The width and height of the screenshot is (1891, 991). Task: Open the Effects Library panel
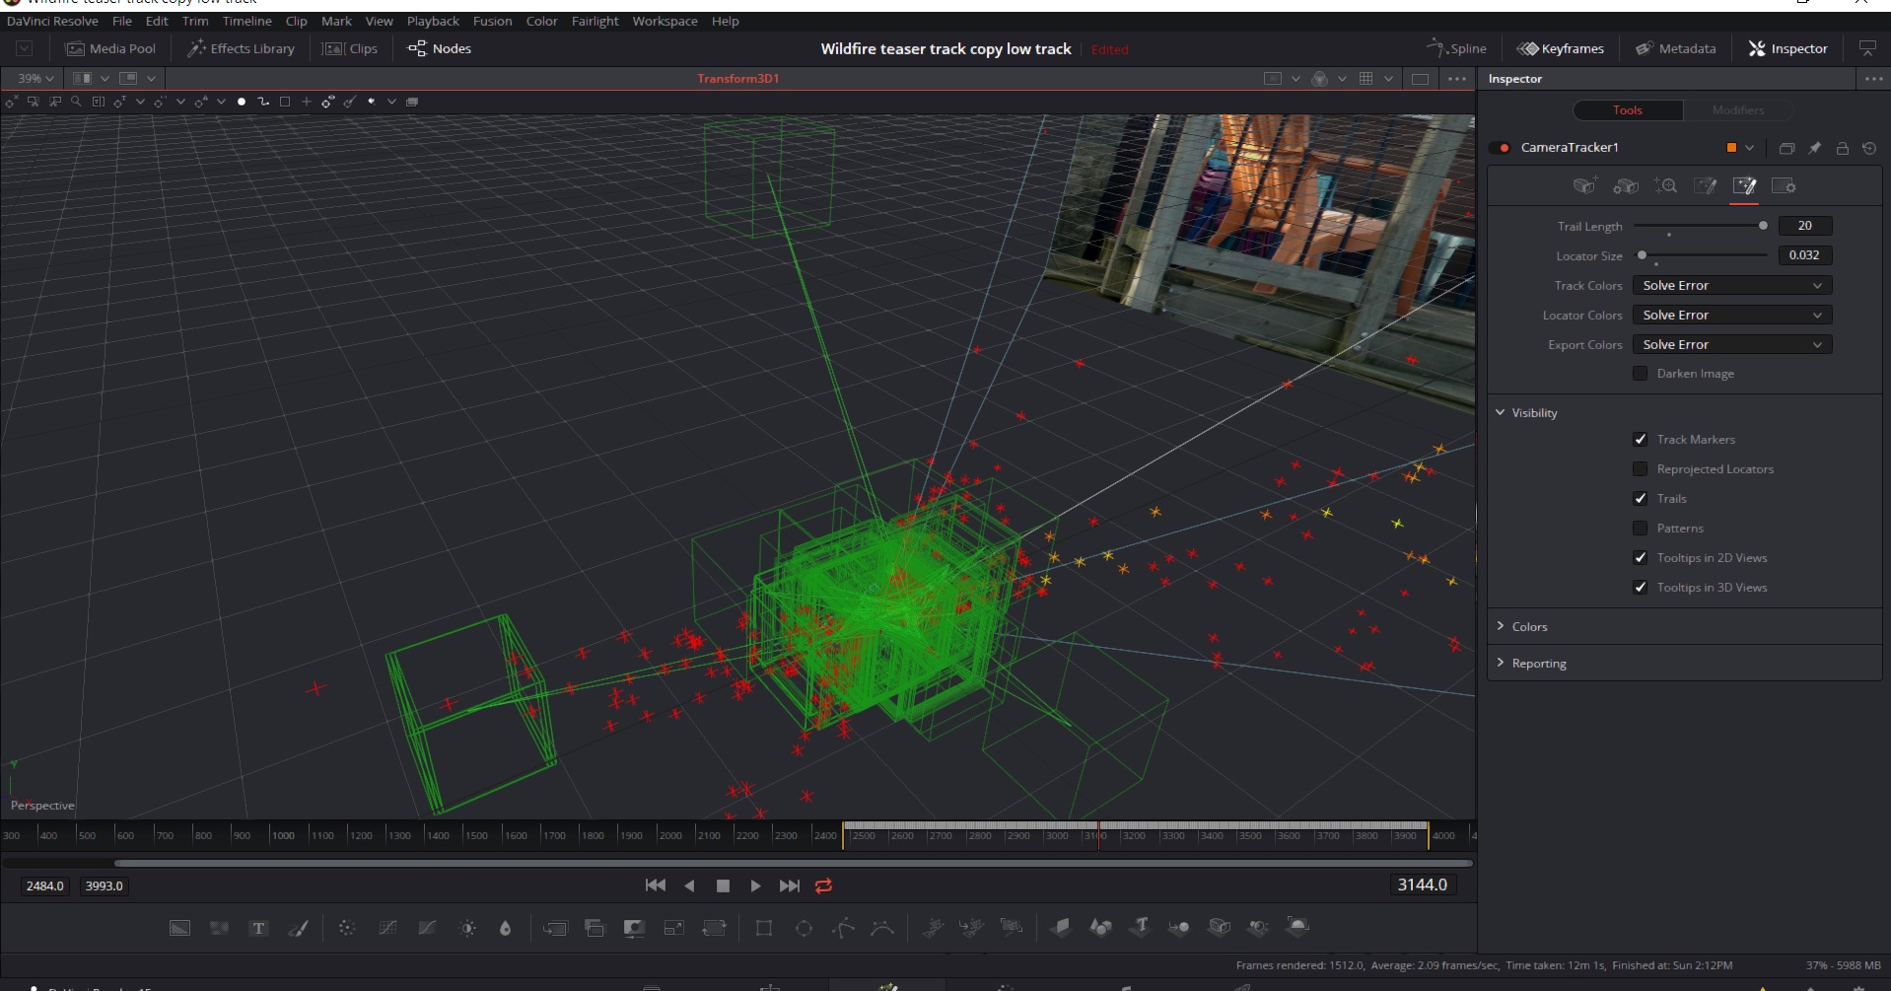[241, 48]
